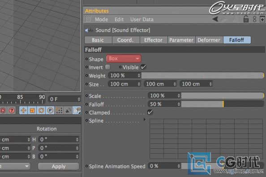
Task: Click the 'Attributes' panel title
Action: coord(97,11)
